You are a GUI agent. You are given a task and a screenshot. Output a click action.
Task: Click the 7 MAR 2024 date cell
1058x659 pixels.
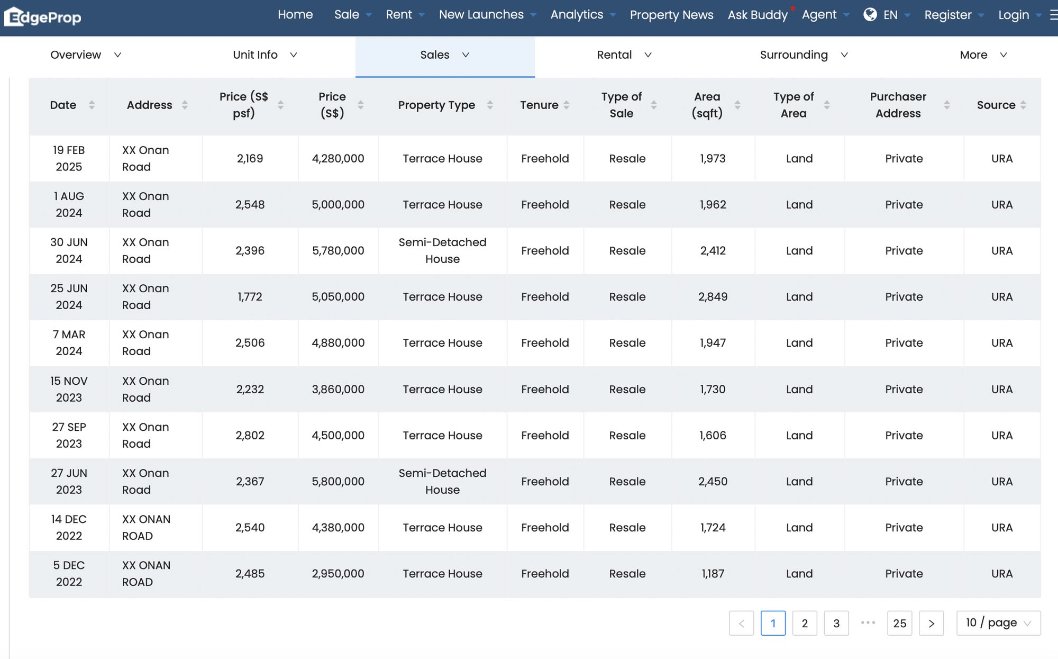pyautogui.click(x=69, y=343)
